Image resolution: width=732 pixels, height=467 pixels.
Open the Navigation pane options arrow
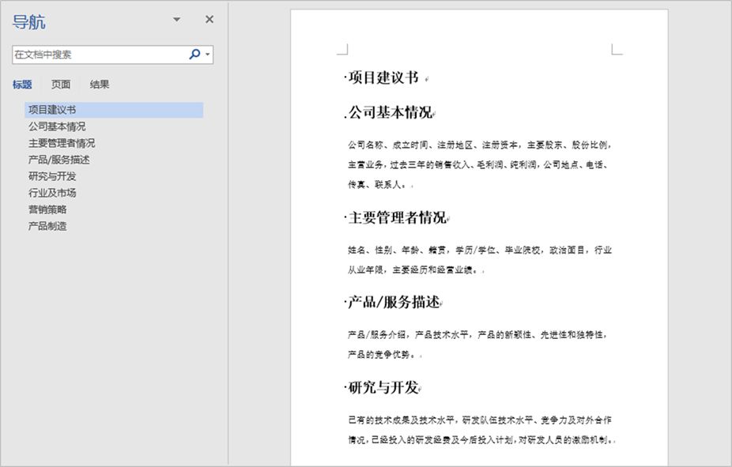coord(177,19)
